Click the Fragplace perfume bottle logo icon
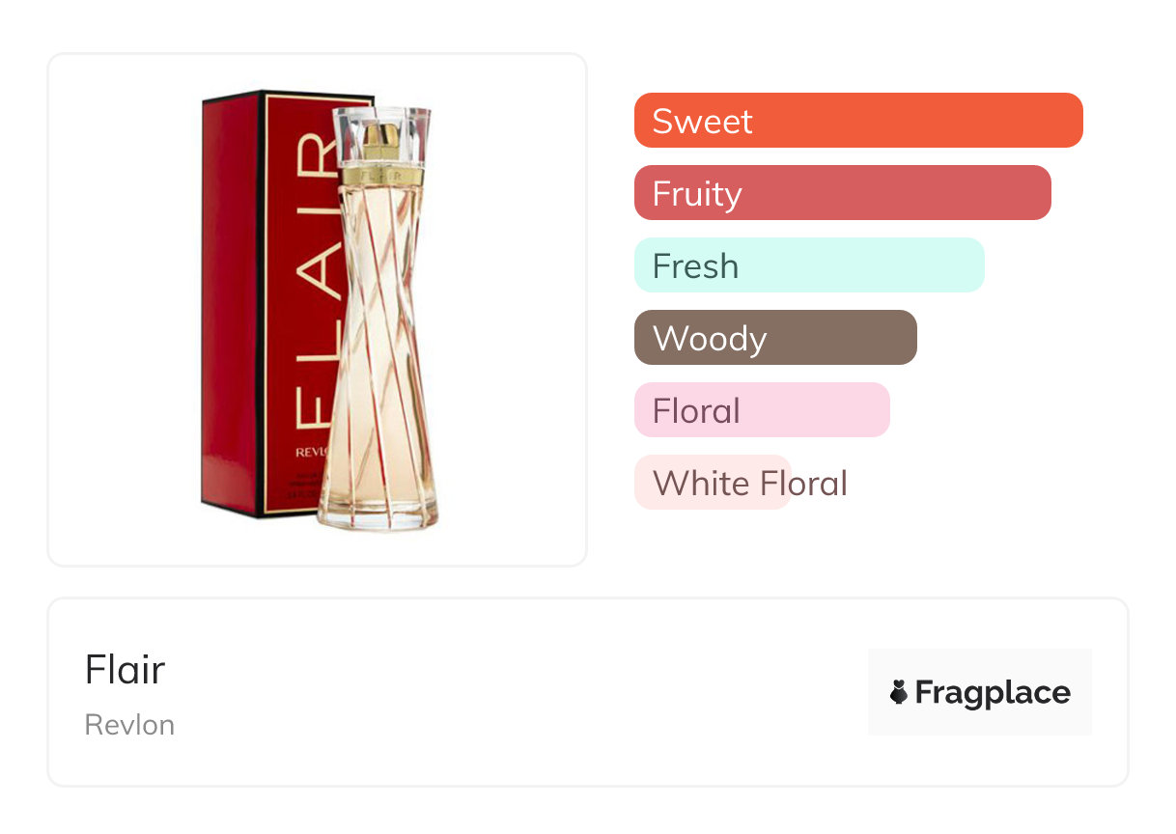Viewport: 1176px width, 834px height. (x=899, y=692)
